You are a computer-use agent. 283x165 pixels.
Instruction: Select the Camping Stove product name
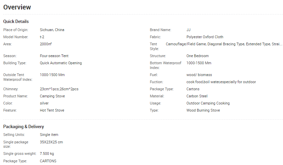point(52,96)
